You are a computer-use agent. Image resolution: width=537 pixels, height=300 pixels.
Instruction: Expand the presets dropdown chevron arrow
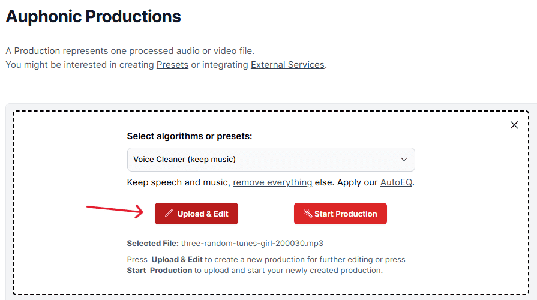[404, 159]
